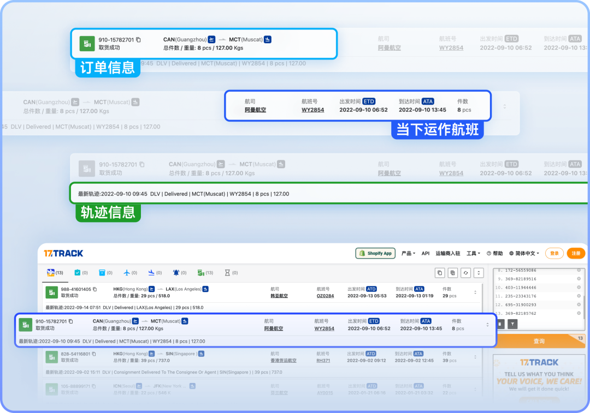590x413 pixels.
Task: Click the departure icon beside ICN(Seoul)
Action: pyautogui.click(x=139, y=386)
